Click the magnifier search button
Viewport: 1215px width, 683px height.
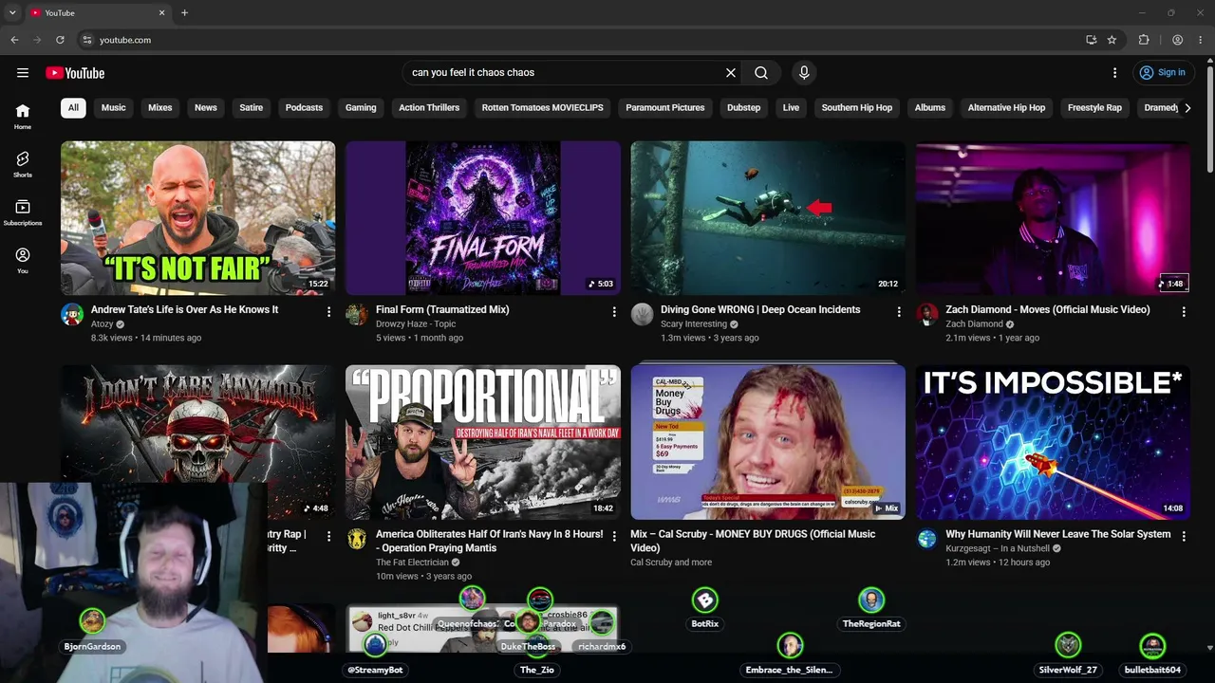(x=761, y=73)
